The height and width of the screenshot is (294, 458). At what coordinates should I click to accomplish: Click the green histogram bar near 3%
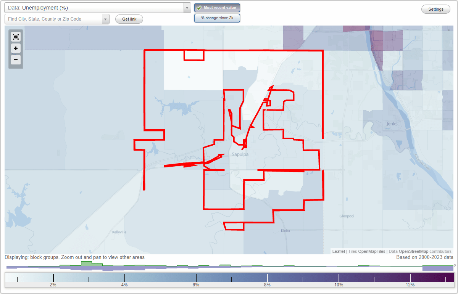(x=86, y=263)
